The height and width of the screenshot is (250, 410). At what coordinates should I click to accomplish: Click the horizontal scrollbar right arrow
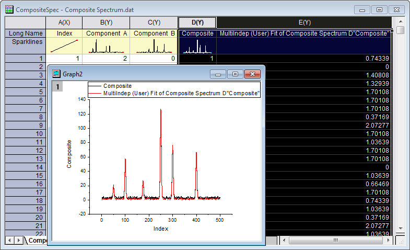388,241
